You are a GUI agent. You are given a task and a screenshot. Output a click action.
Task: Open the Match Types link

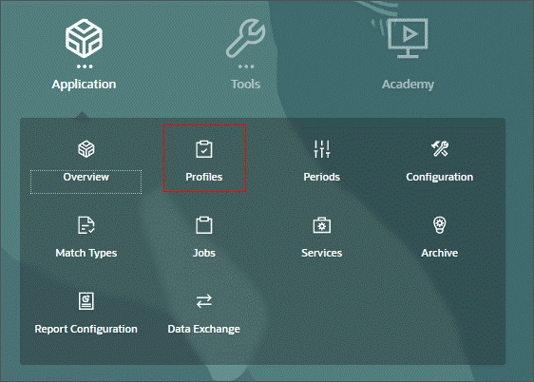click(86, 253)
